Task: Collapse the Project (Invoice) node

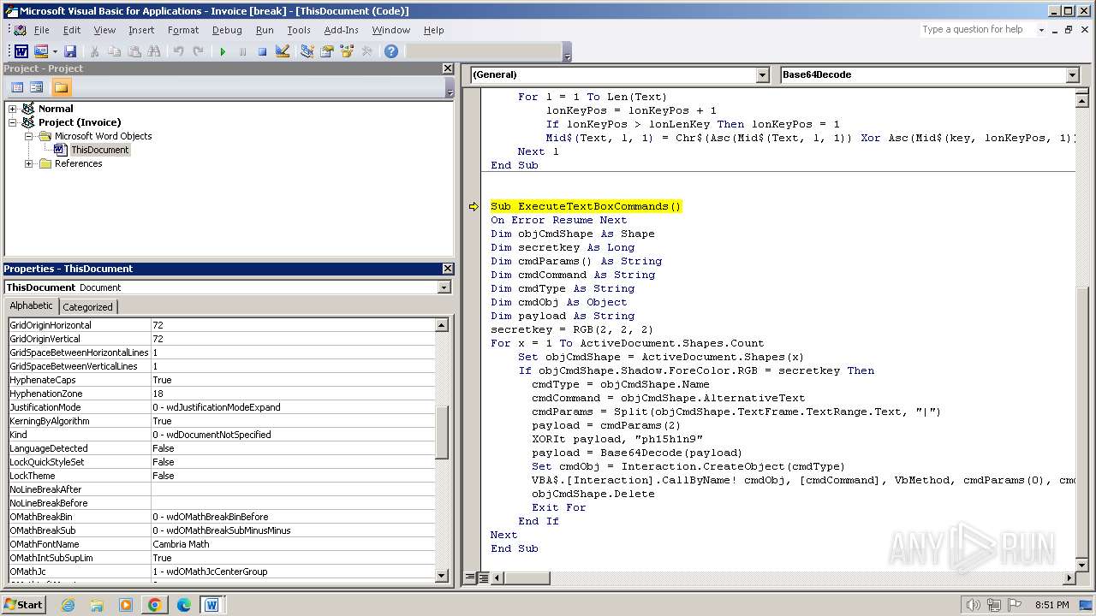Action: (x=13, y=122)
